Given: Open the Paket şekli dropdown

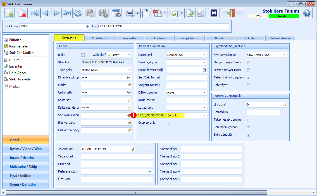Looking at the screenshot, I should [205, 55].
